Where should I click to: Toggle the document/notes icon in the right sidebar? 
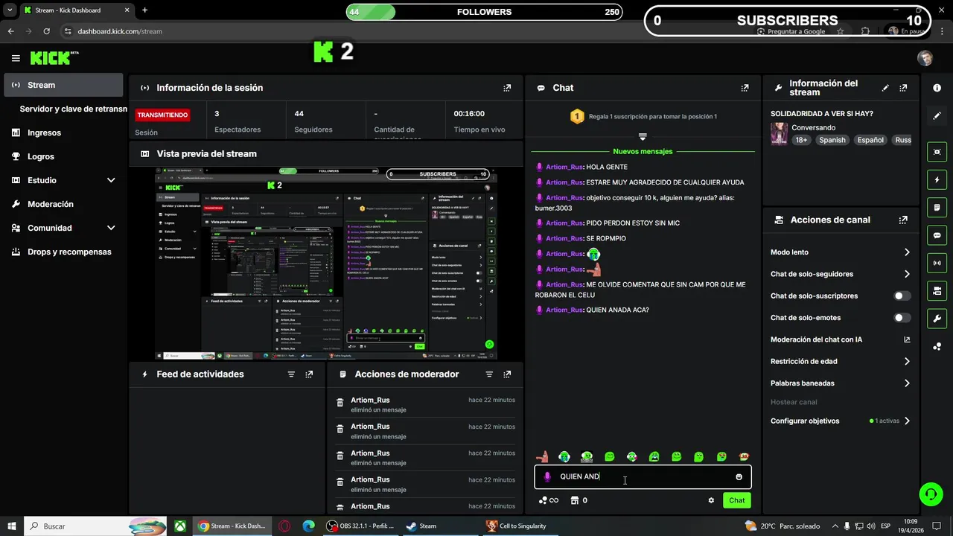[937, 208]
